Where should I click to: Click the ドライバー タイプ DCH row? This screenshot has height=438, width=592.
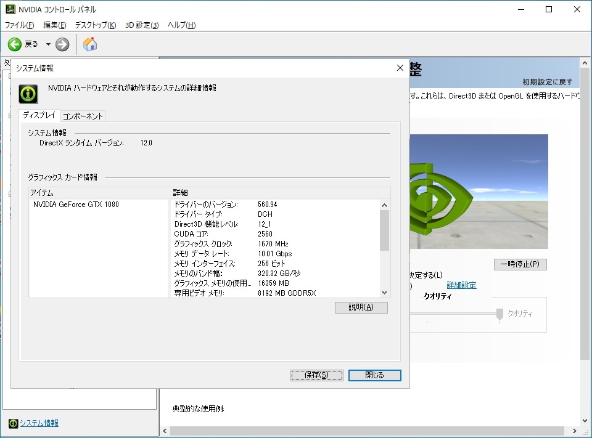coord(276,214)
